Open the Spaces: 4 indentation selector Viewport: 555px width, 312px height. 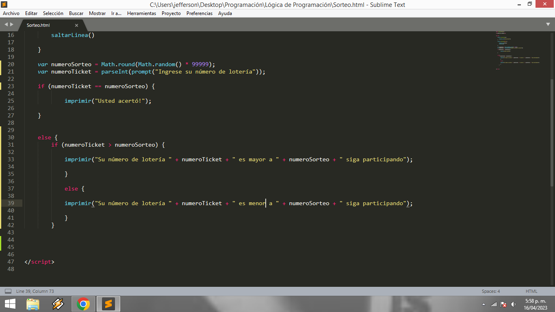pos(491,291)
